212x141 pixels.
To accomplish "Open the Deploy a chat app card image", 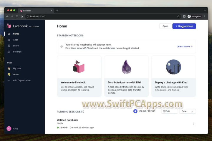I will pyautogui.click(x=173, y=67).
